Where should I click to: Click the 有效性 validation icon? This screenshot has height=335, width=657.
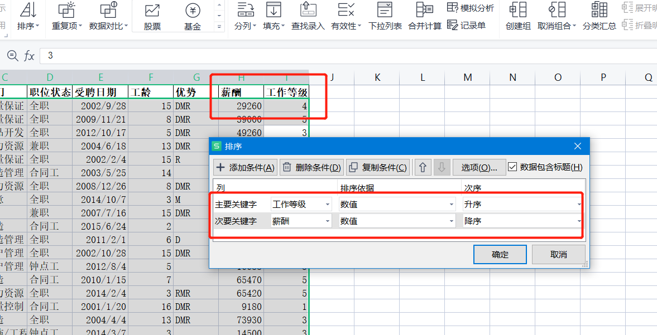click(x=346, y=10)
